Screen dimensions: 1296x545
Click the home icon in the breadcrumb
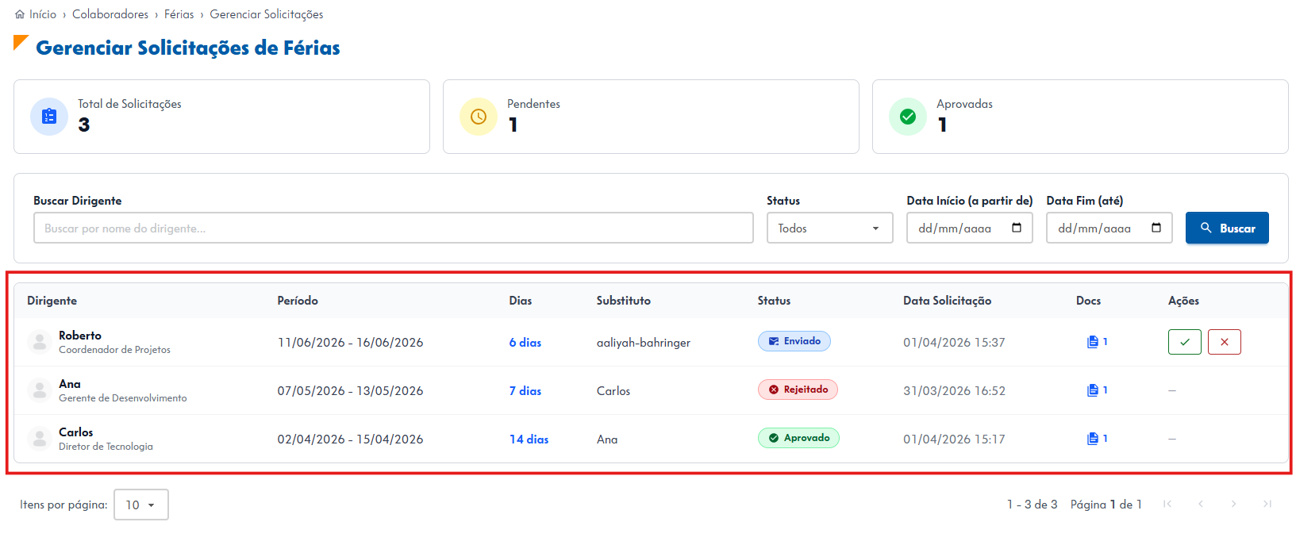pyautogui.click(x=20, y=14)
